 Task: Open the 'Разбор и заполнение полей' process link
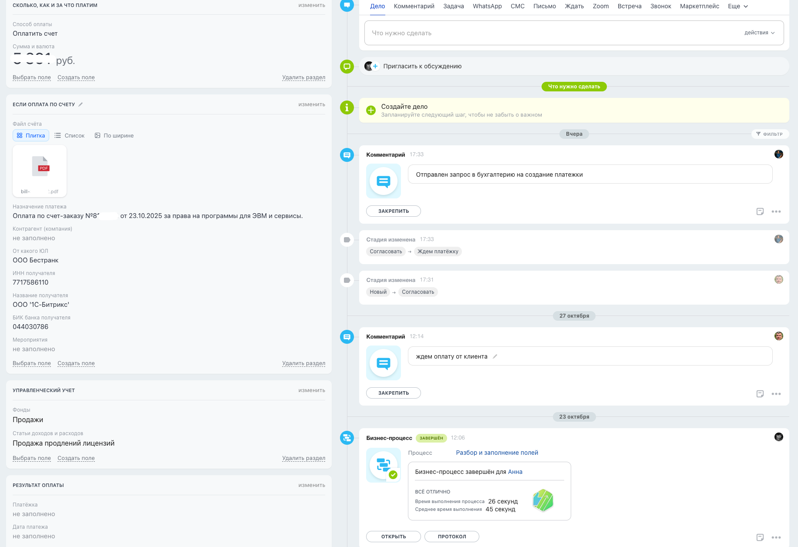(x=497, y=453)
